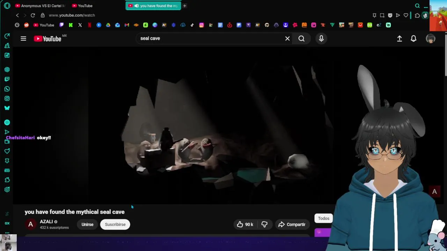Click the YouTube logo home link
Screen dimensions: 447x251
47,39
